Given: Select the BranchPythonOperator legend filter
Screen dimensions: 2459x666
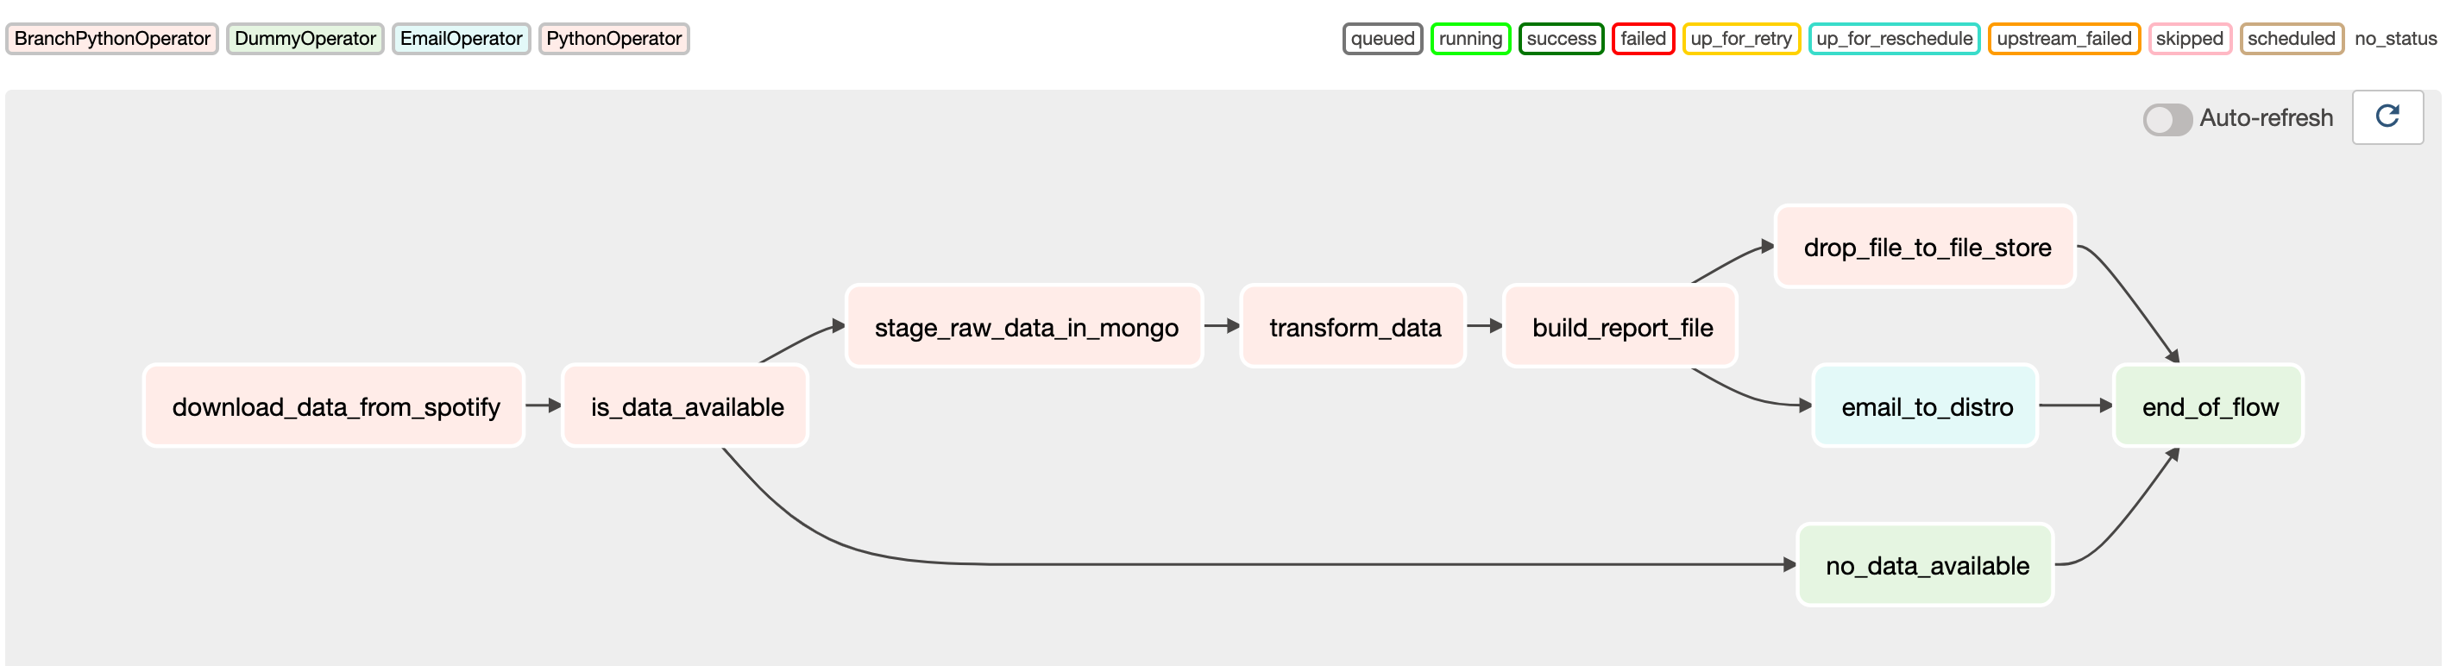Looking at the screenshot, I should 111,38.
